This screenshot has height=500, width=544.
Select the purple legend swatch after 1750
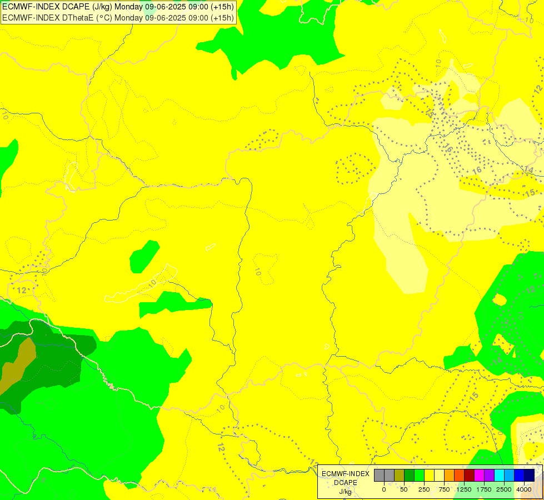pyautogui.click(x=489, y=476)
